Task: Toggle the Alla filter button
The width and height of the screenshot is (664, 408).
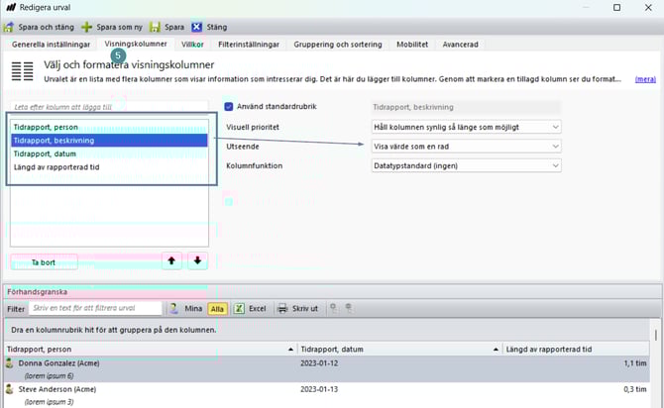Action: click(219, 308)
